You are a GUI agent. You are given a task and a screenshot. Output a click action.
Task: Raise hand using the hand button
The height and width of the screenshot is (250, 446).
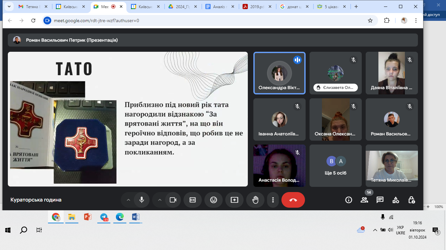[x=255, y=200]
